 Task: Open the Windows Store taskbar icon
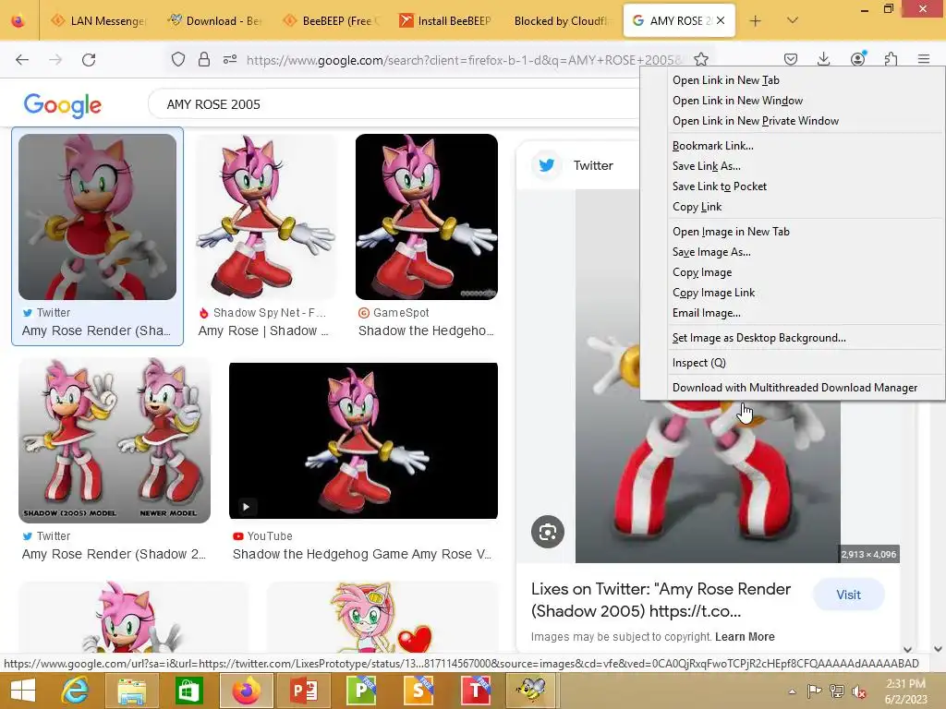click(x=188, y=690)
